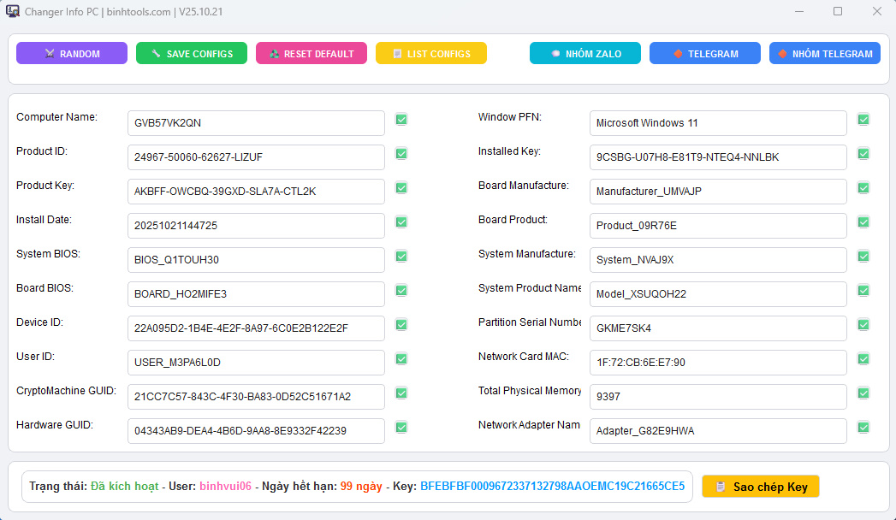This screenshot has width=896, height=520.
Task: Click the Sao chép Key button
Action: coord(761,487)
